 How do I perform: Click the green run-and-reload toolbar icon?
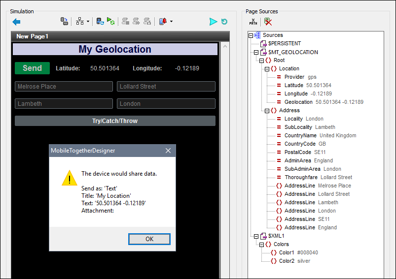pos(111,22)
